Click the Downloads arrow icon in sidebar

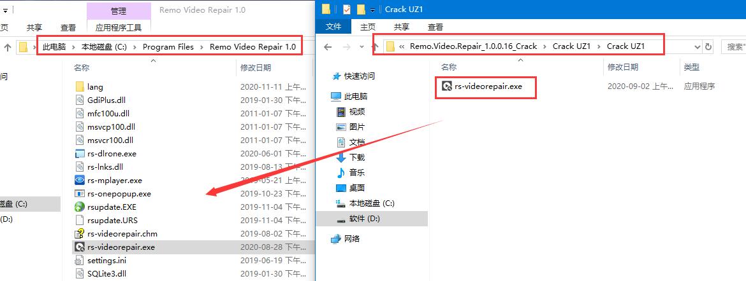340,157
